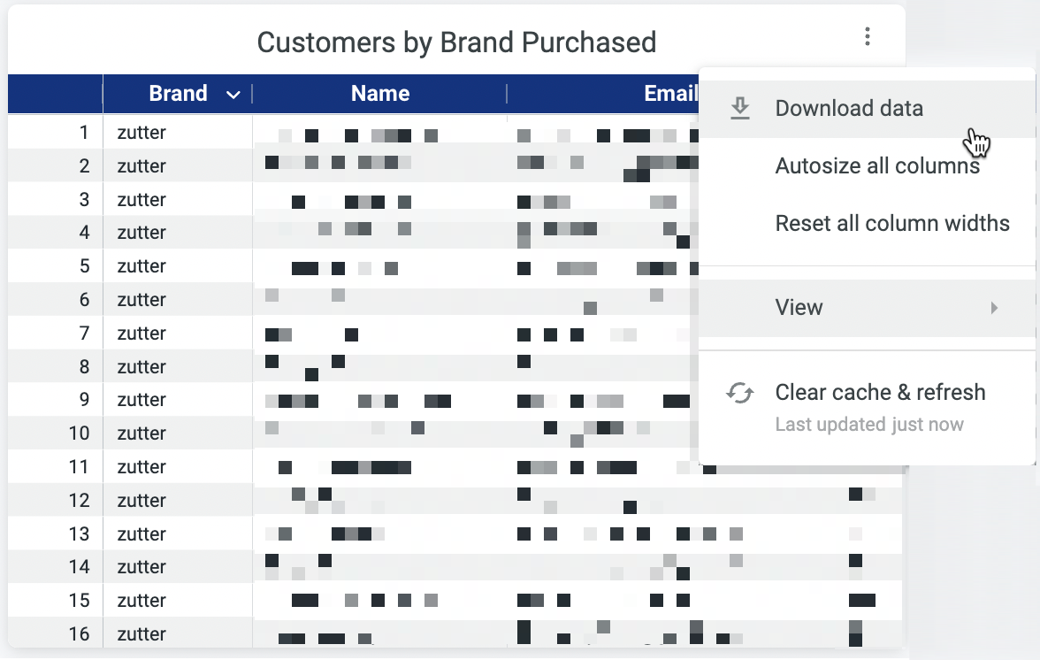Click the Brand column header label
The width and height of the screenshot is (1040, 660).
pos(178,94)
